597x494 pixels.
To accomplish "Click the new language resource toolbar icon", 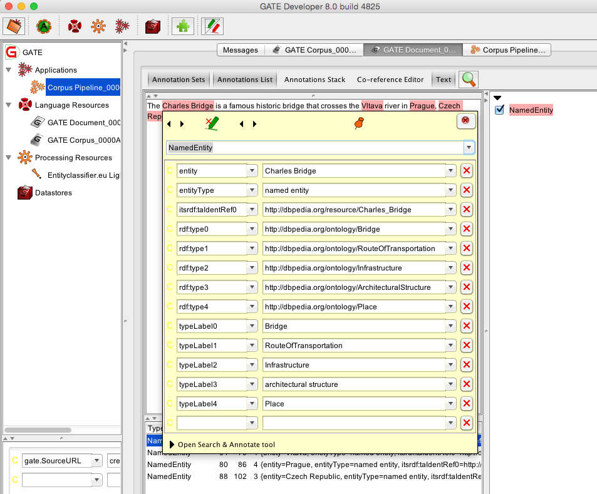I will pyautogui.click(x=75, y=26).
